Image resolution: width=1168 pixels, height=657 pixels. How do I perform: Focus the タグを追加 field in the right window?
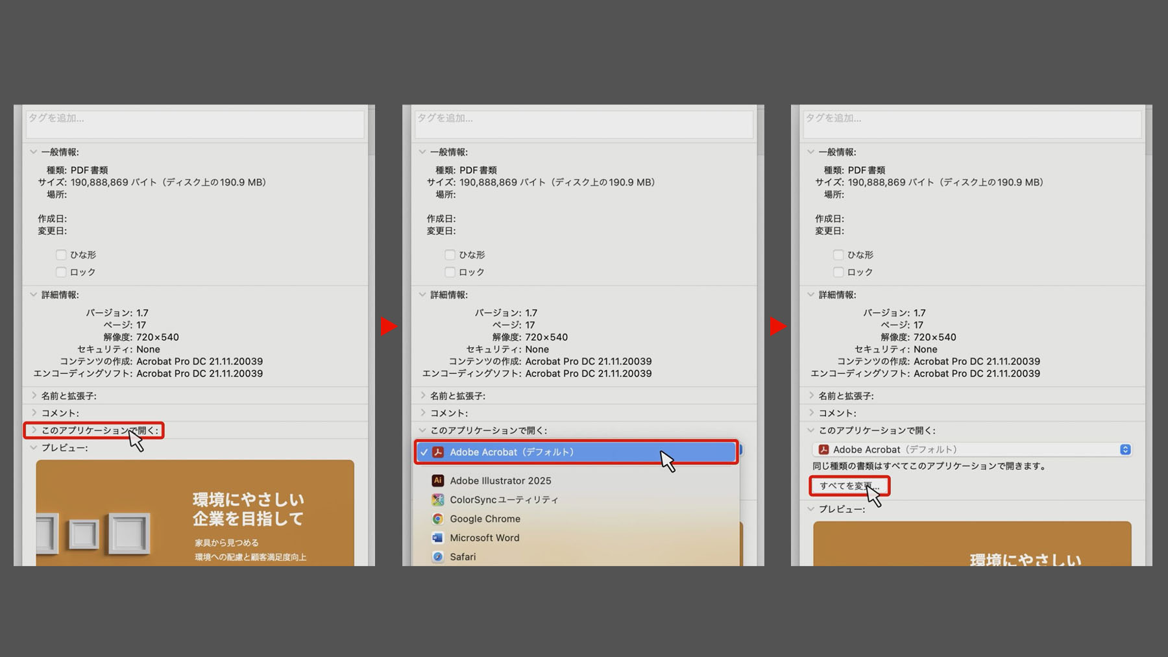[972, 124]
